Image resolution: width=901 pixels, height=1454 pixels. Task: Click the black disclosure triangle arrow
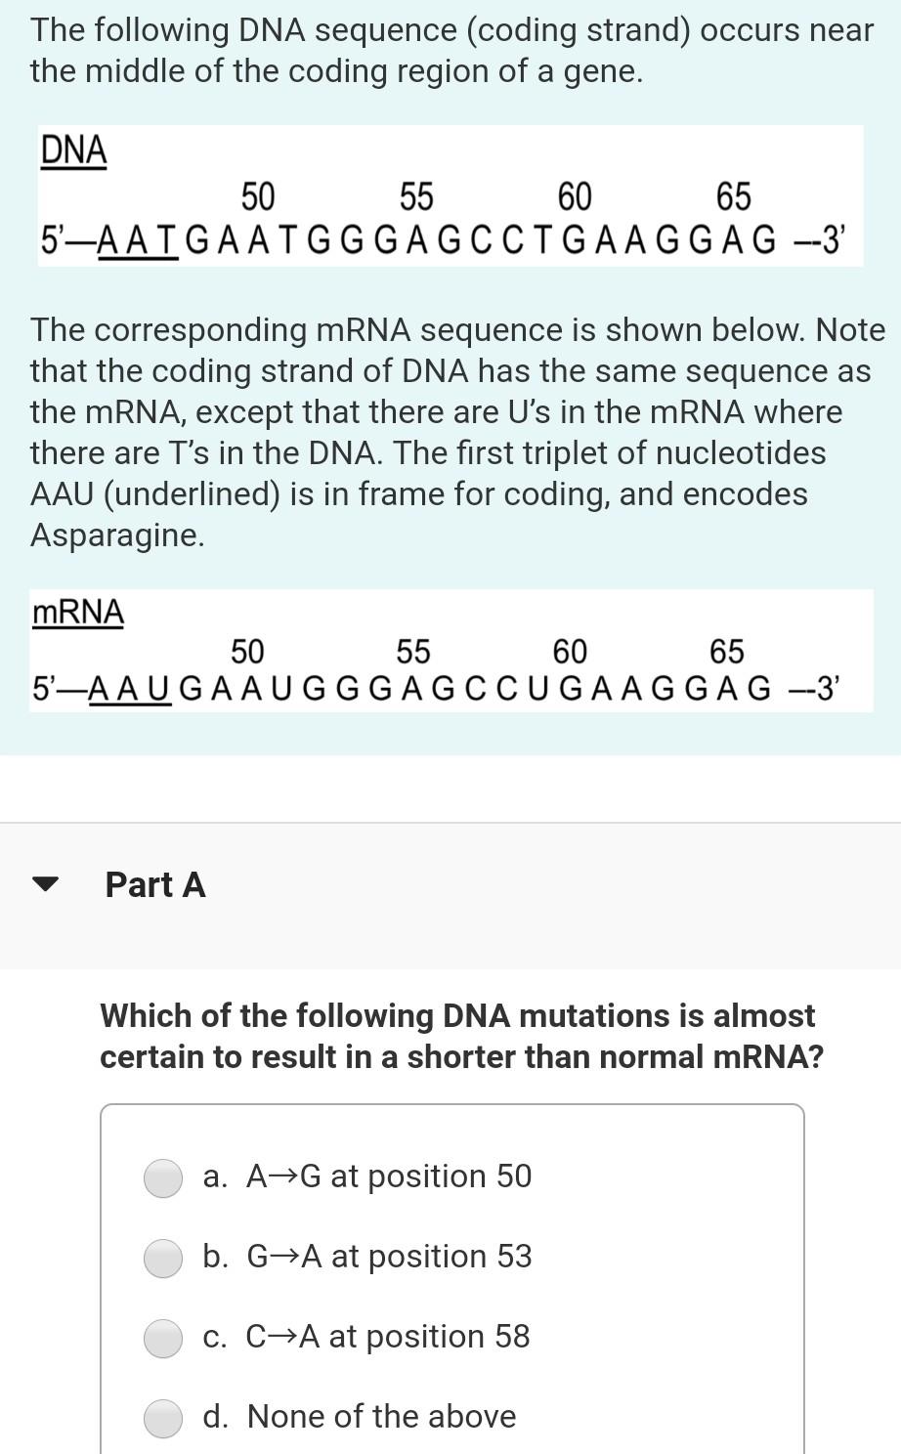(46, 885)
